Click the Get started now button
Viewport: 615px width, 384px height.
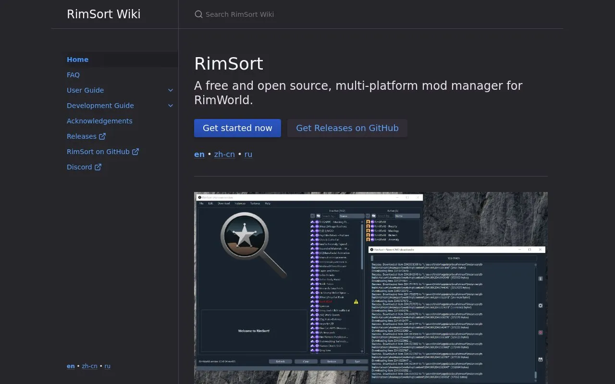tap(237, 128)
